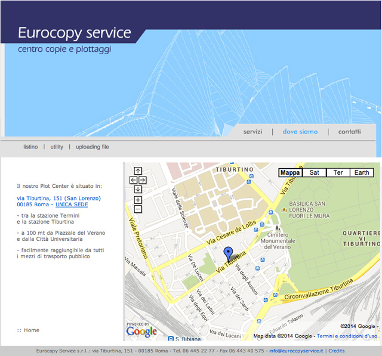
Task: Email info@eurocopyservice.it from the footer
Action: 296,351
